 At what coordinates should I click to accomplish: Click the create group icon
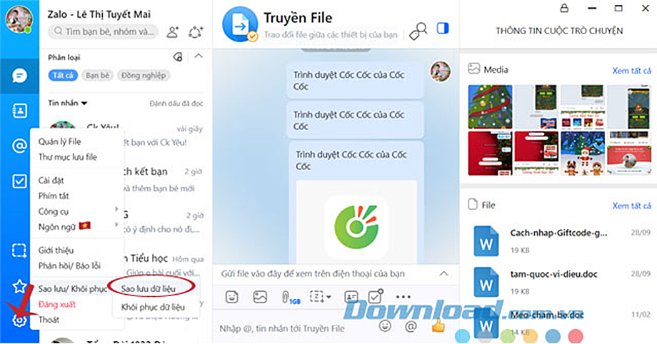point(196,32)
